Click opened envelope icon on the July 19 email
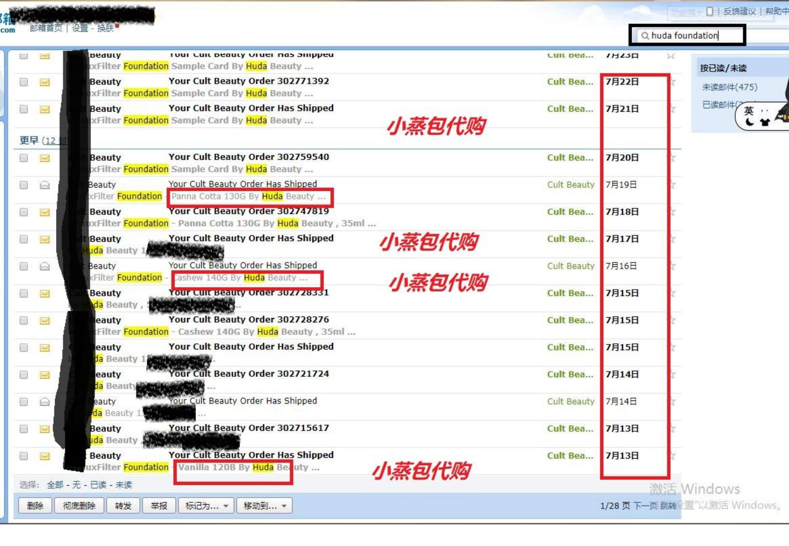The image size is (789, 546). [x=45, y=185]
